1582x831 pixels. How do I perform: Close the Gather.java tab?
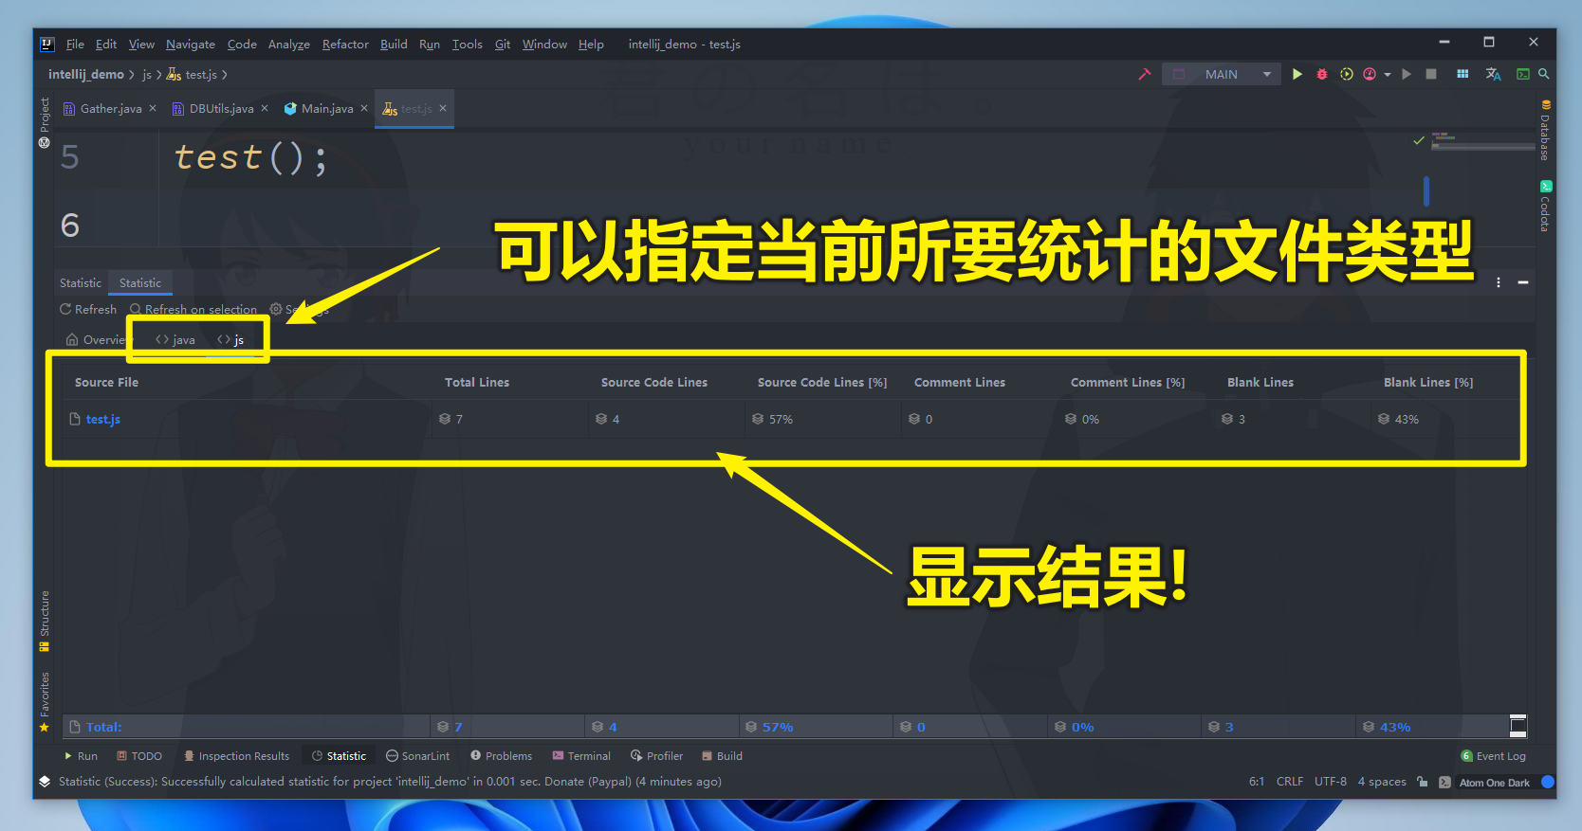click(153, 108)
